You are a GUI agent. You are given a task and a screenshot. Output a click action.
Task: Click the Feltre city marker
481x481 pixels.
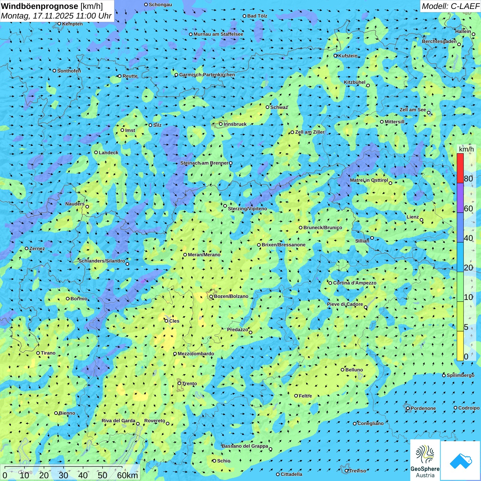point(296,396)
